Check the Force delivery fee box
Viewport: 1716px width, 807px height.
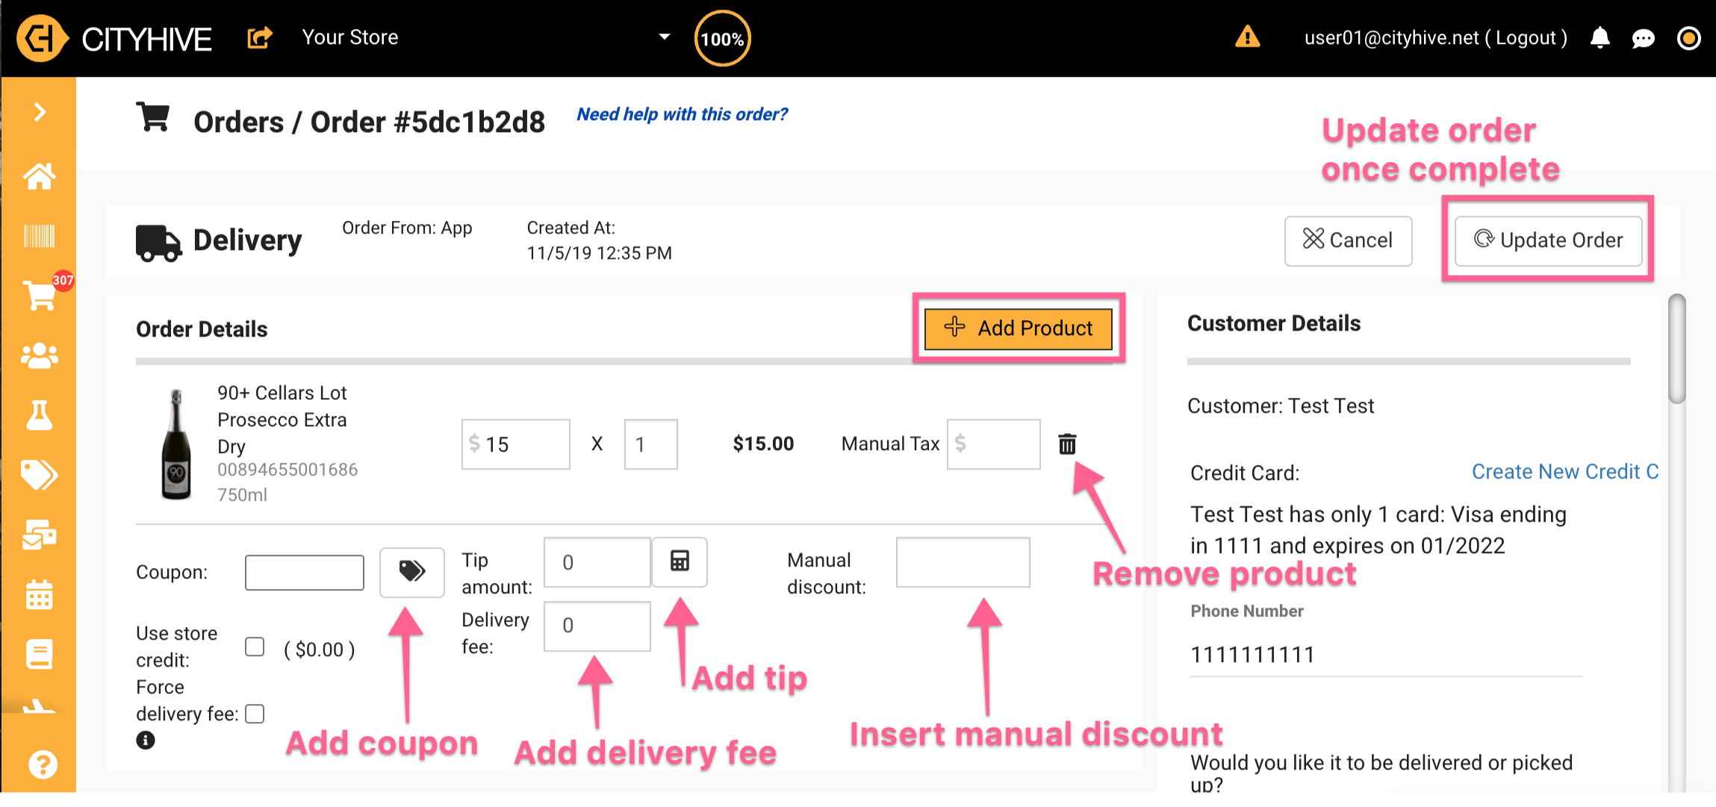pyautogui.click(x=255, y=714)
